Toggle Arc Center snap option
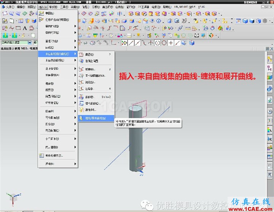This screenshot has height=212, width=274. tap(158, 43)
